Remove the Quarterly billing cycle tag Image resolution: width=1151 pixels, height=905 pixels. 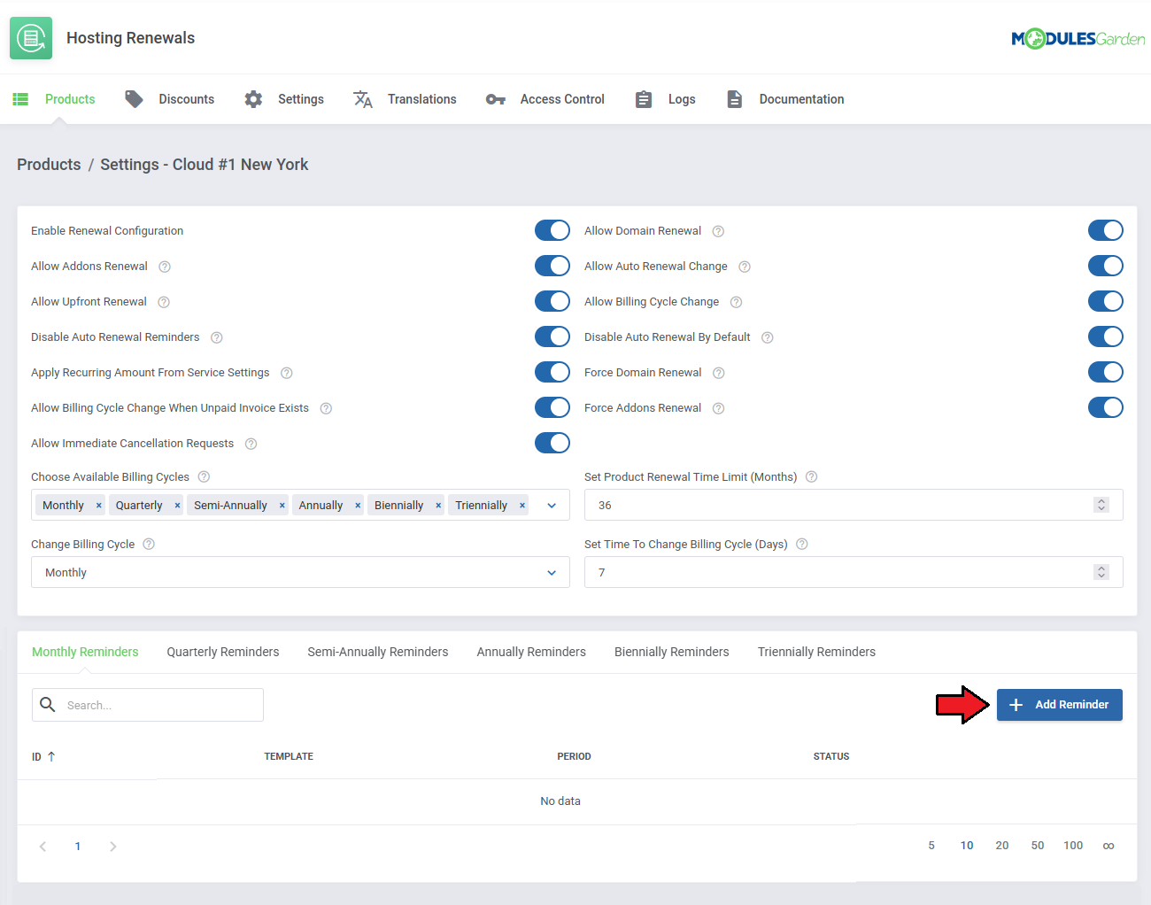[177, 506]
